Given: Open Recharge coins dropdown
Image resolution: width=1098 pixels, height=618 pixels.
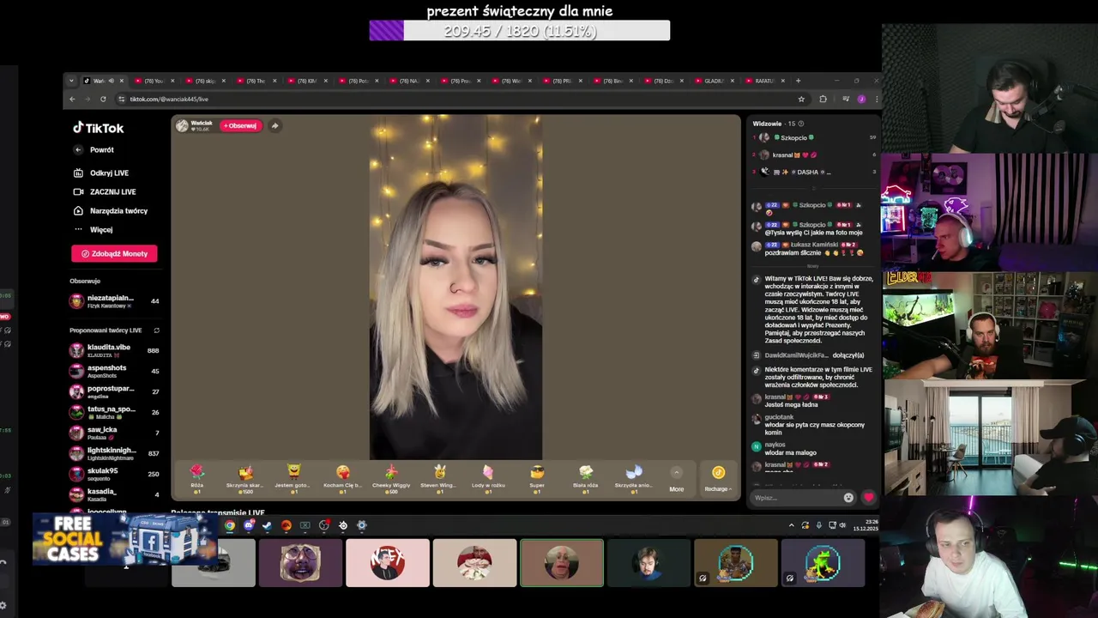Looking at the screenshot, I should pos(718,479).
